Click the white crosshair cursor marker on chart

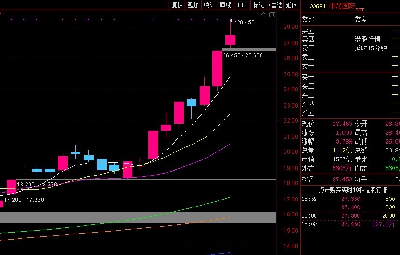tap(24, 172)
